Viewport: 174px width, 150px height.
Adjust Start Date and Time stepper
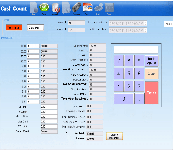coord(145,23)
